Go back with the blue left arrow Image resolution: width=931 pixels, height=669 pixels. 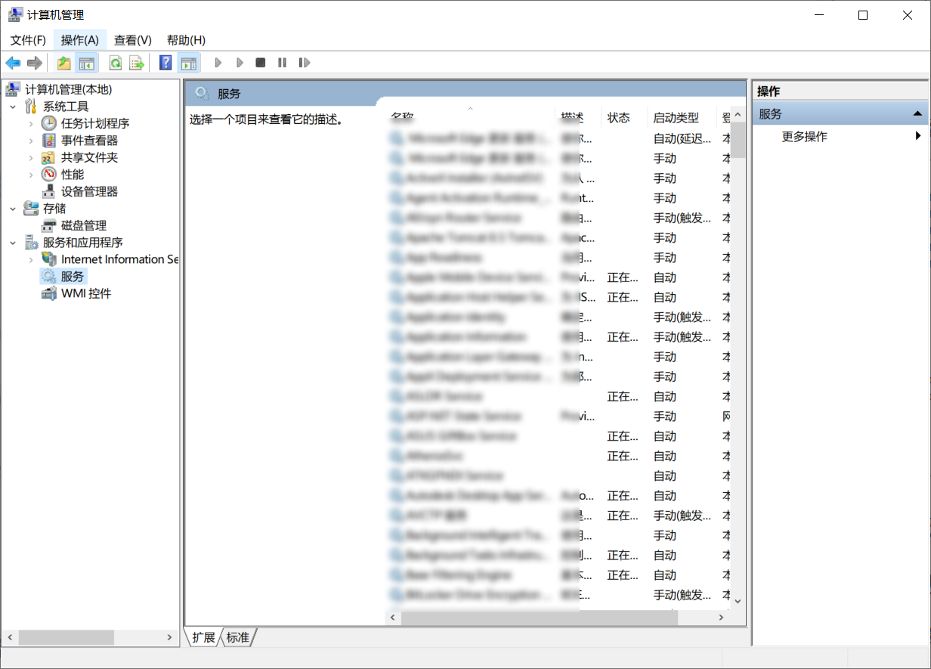tap(13, 63)
